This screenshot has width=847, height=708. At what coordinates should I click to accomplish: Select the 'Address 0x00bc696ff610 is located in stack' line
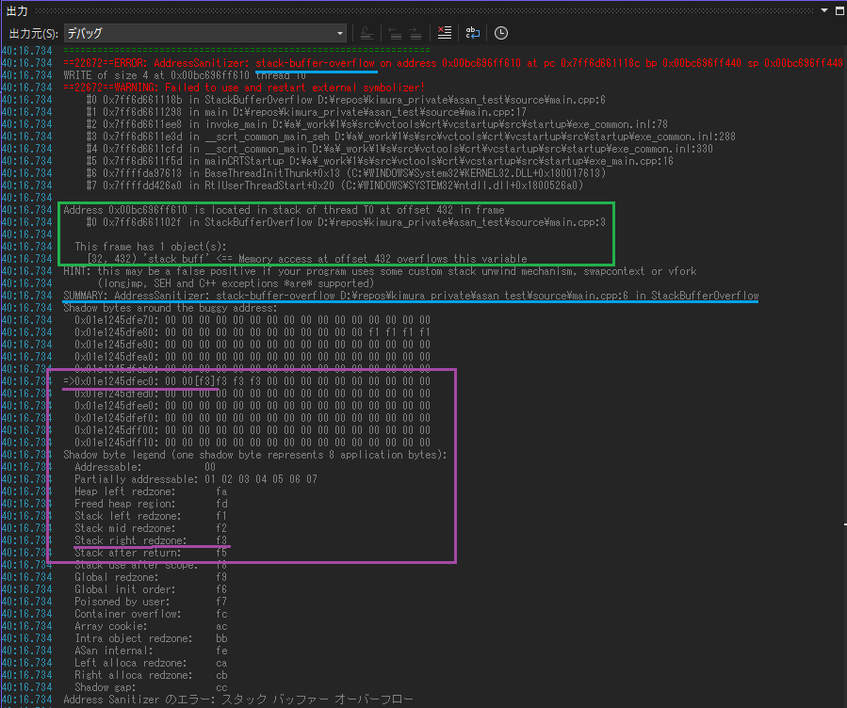tap(285, 210)
